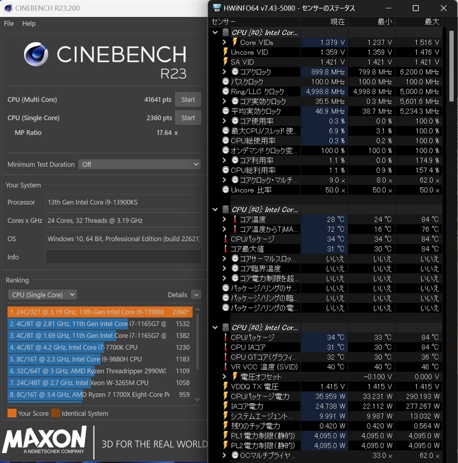The width and height of the screenshot is (458, 463).
Task: Click the lightning icon beside Core VIDs
Action: click(235, 42)
